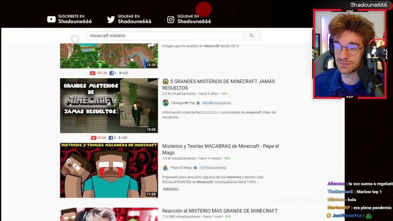The image size is (393, 221).
Task: Click chat username Allenxuz
Action: (336, 184)
